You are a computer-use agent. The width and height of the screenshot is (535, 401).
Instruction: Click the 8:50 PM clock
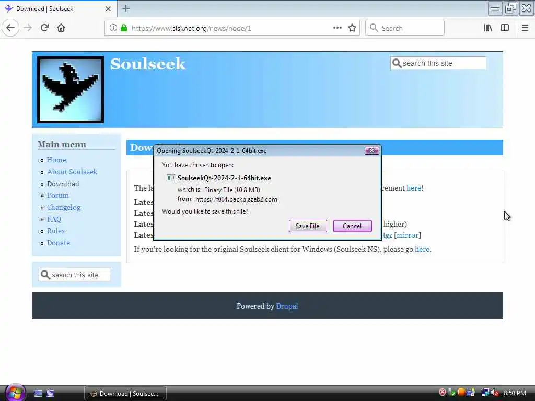515,393
